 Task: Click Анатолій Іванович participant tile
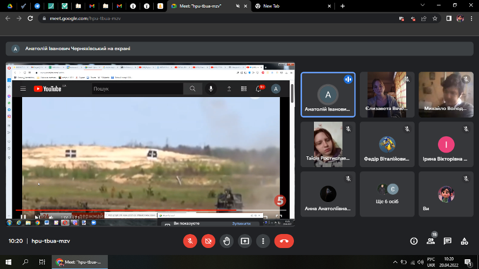327,95
